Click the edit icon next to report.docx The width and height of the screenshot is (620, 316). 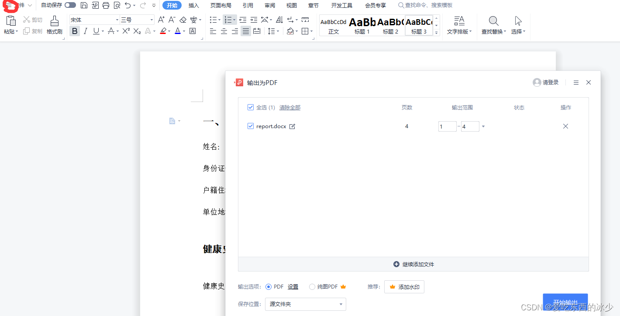[x=293, y=126]
